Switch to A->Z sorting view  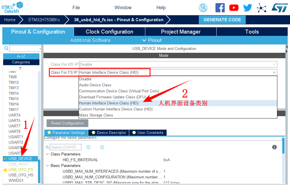[x=21, y=56]
